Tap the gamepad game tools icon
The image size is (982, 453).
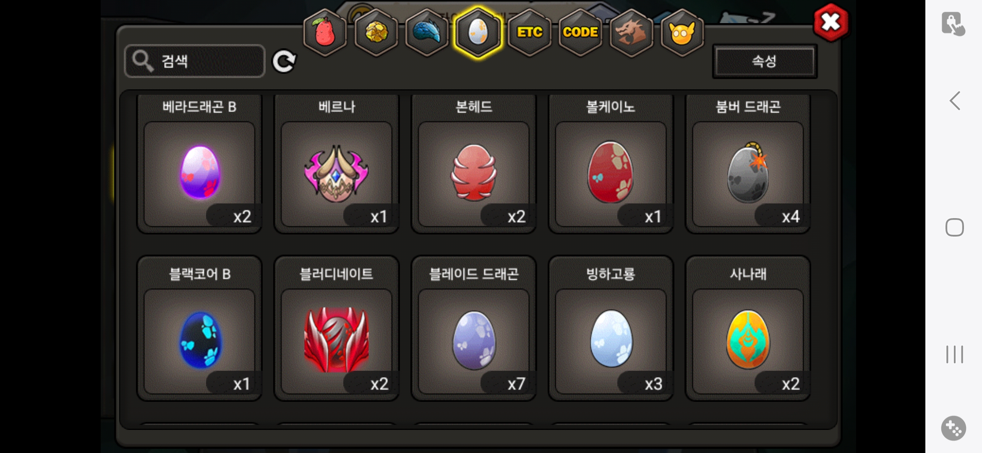tap(953, 428)
